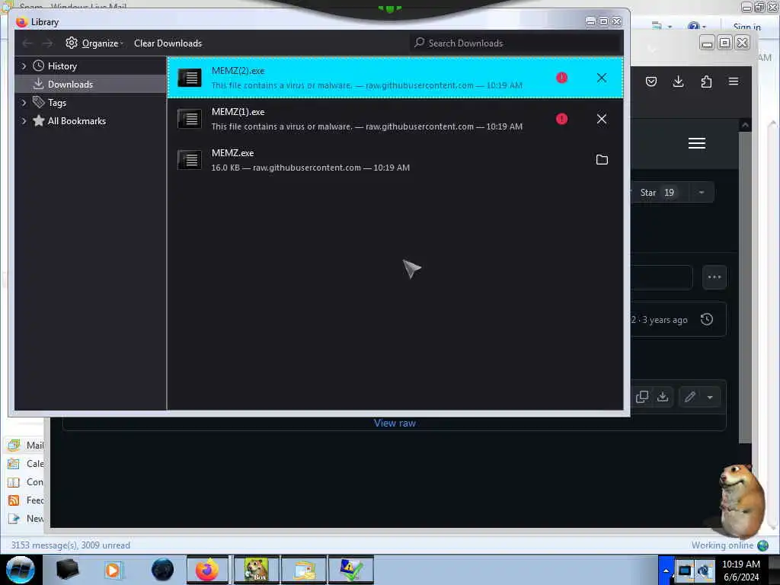Click red warning icon for MEMZ(1).exe
780x585 pixels.
point(561,119)
